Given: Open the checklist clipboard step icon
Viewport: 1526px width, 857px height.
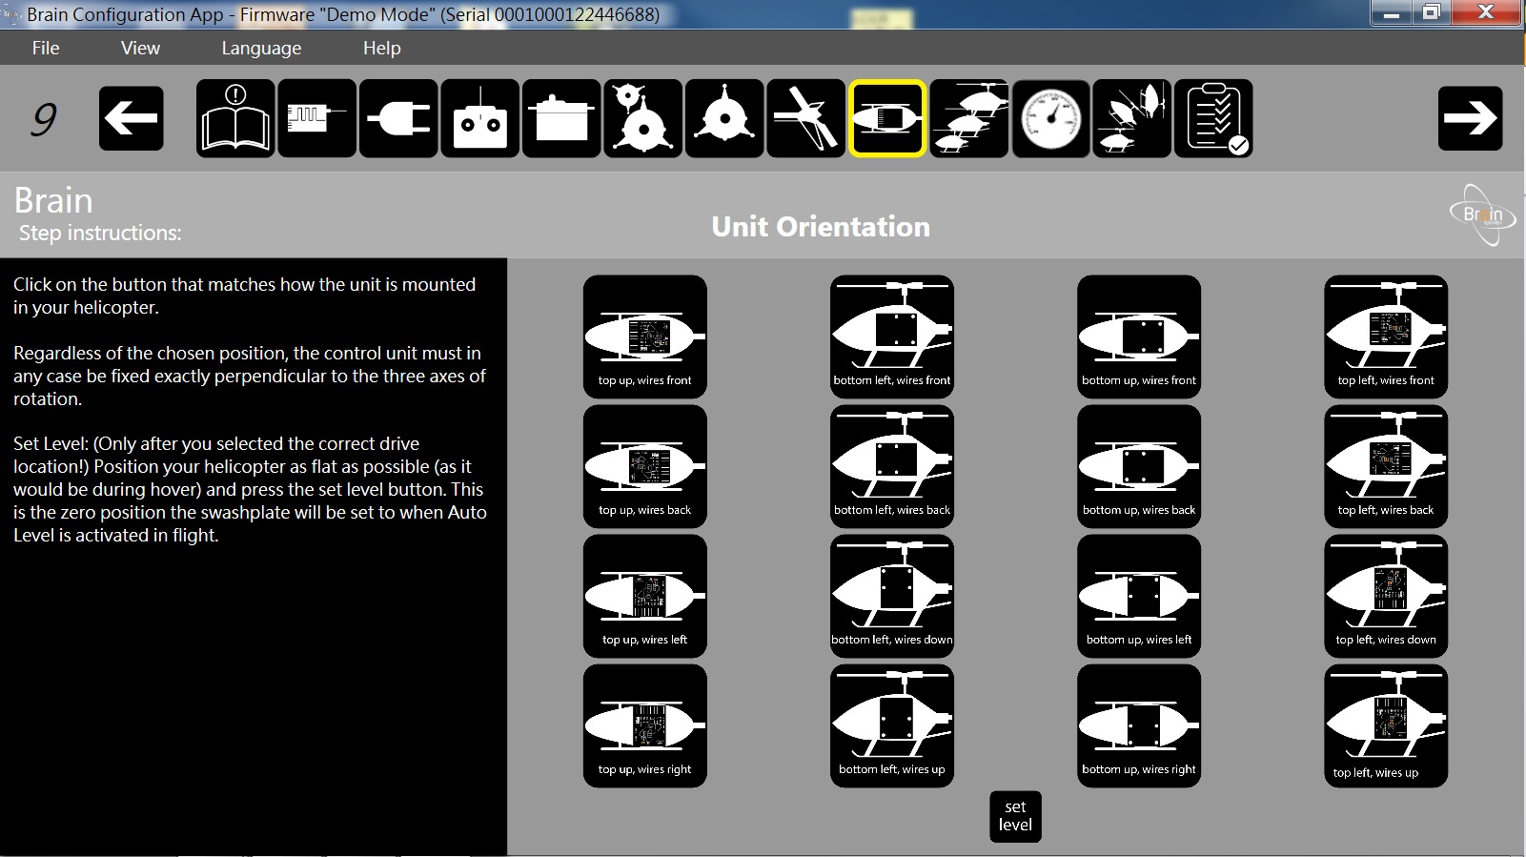Looking at the screenshot, I should (1213, 118).
